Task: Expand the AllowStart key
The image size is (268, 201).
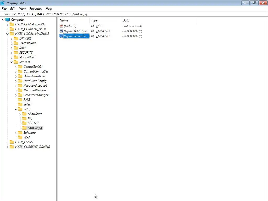Action: pos(20,114)
